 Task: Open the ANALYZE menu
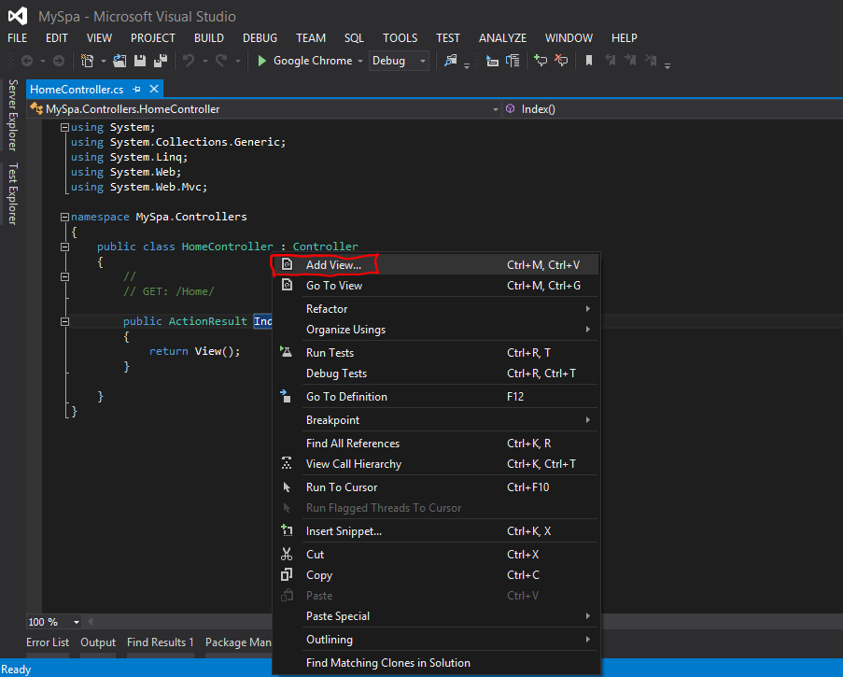[502, 38]
